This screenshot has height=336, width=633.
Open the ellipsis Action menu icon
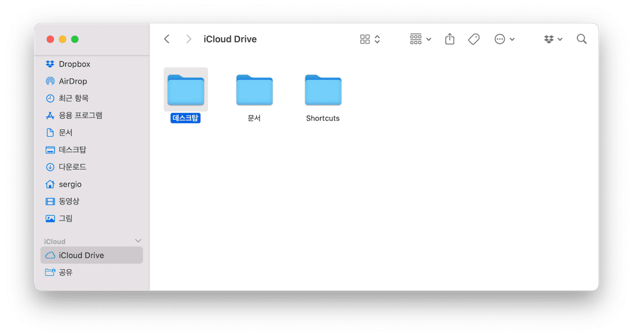pos(500,39)
